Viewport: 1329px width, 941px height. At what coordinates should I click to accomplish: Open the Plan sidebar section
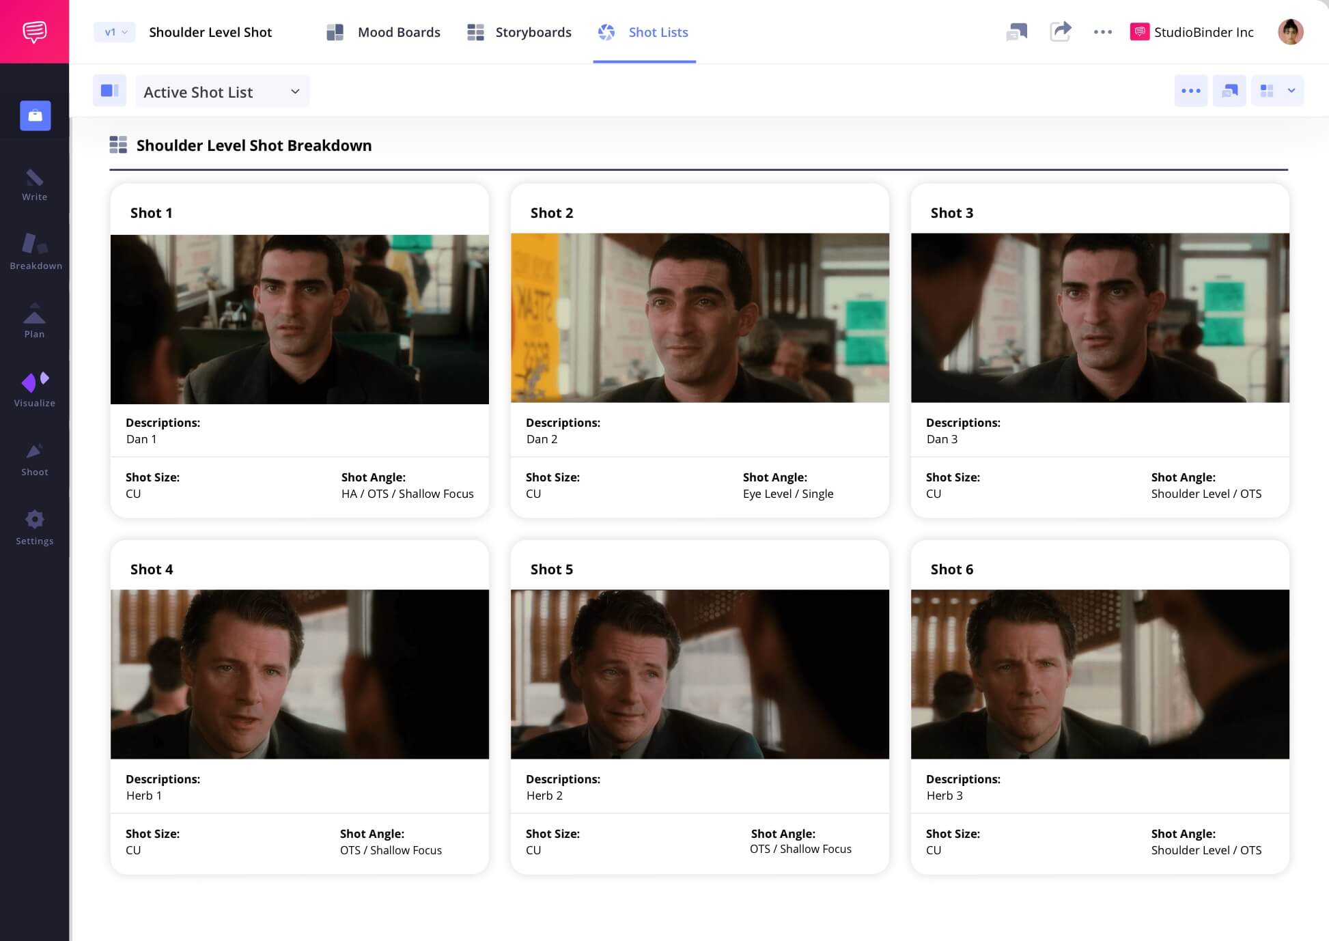(x=34, y=321)
